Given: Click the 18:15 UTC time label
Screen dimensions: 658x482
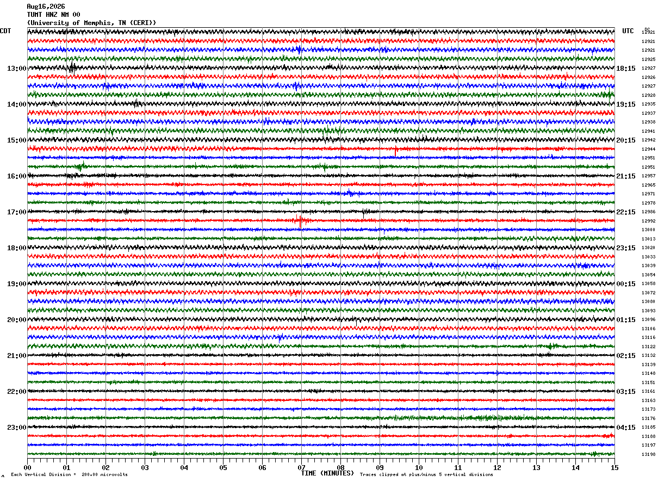Looking at the screenshot, I should pos(626,69).
